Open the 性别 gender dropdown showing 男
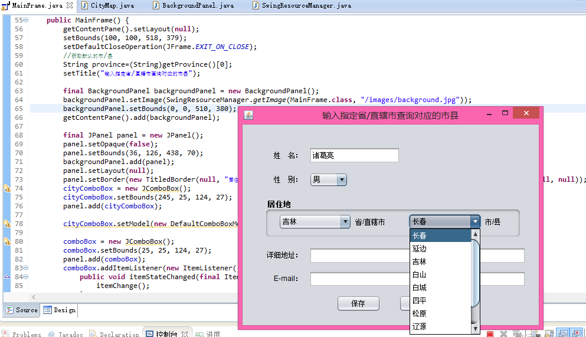 329,179
